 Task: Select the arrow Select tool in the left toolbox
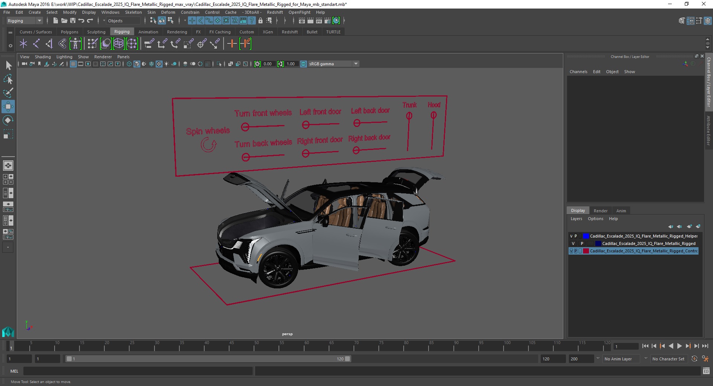coord(8,66)
